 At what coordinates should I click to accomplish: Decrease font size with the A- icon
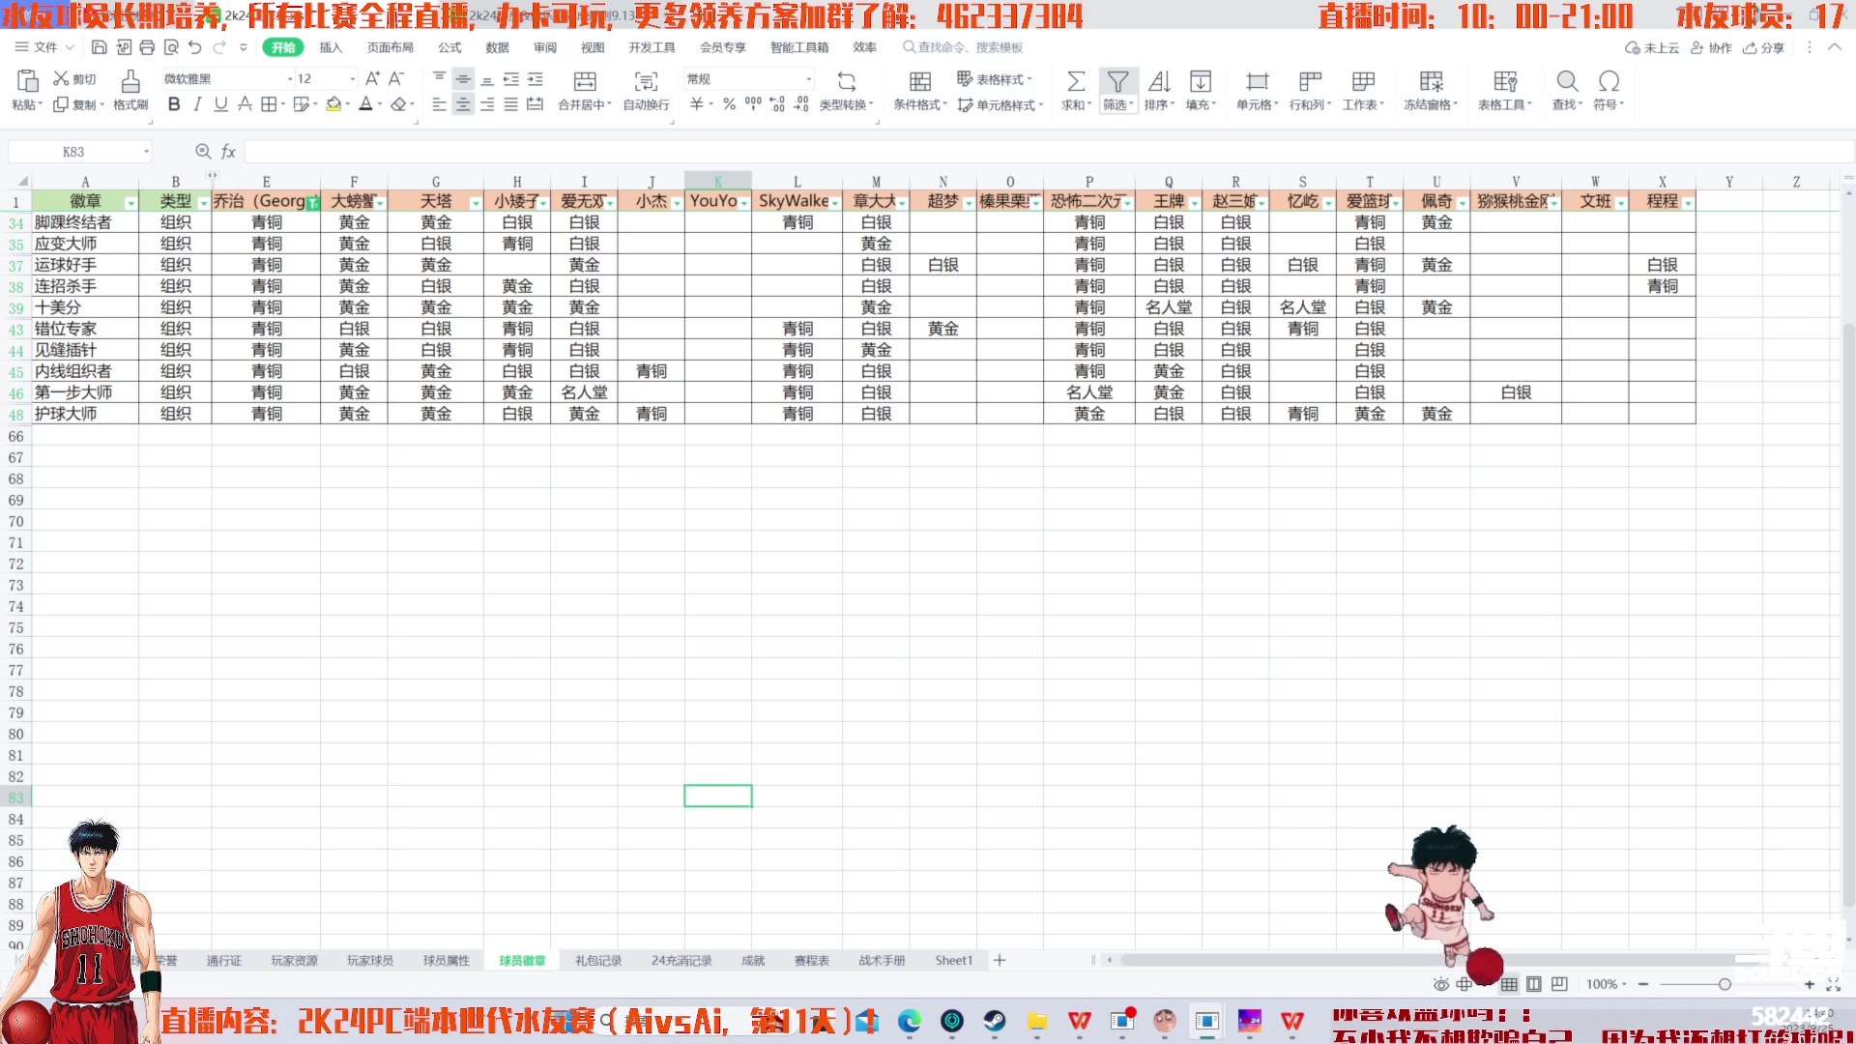click(x=395, y=79)
